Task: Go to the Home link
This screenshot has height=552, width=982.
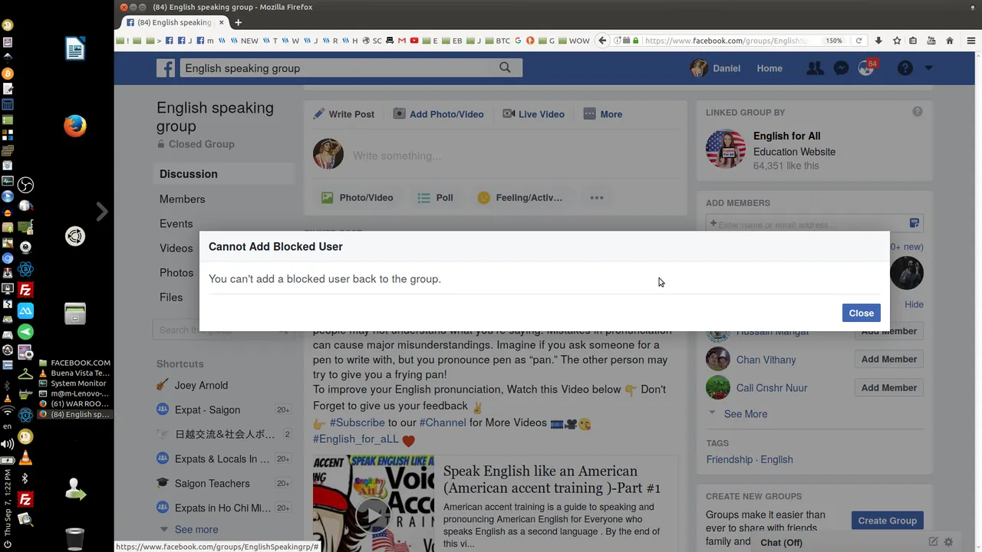Action: [x=769, y=68]
